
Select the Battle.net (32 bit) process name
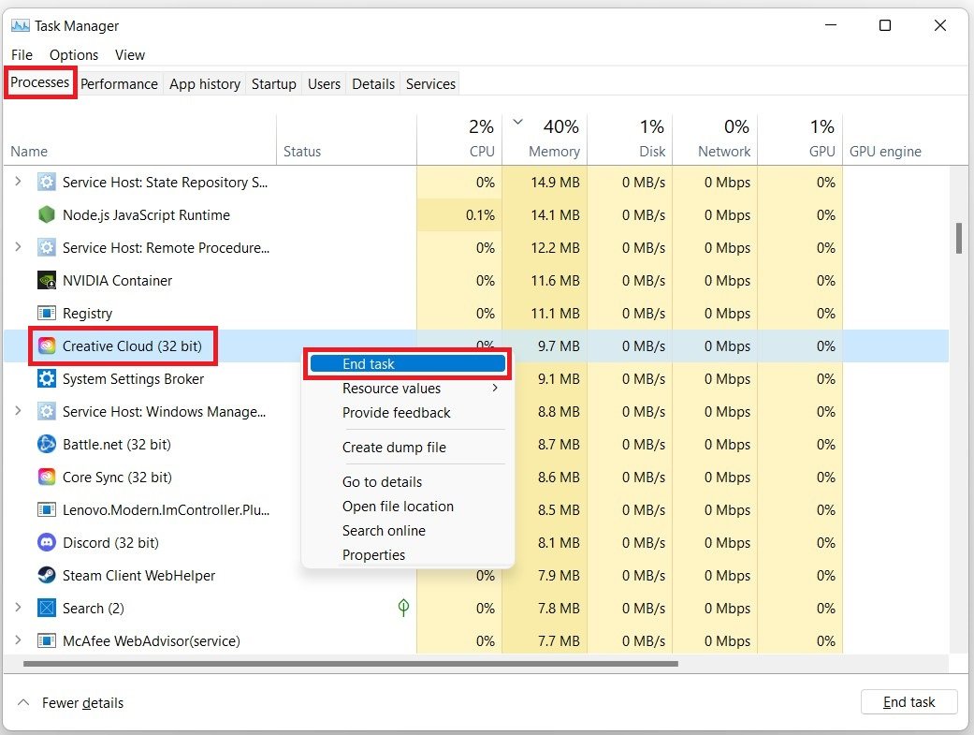[117, 444]
